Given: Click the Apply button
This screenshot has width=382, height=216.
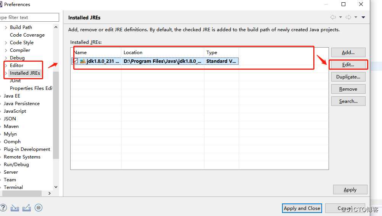Looking at the screenshot, I should pos(350,189).
